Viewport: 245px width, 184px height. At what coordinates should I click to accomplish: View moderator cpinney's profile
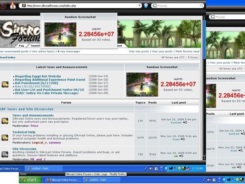[55, 143]
